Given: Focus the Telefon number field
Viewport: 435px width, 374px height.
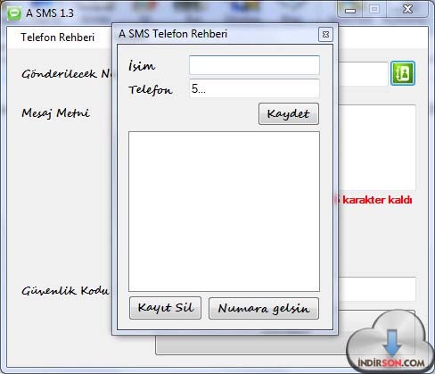Looking at the screenshot, I should [x=254, y=88].
